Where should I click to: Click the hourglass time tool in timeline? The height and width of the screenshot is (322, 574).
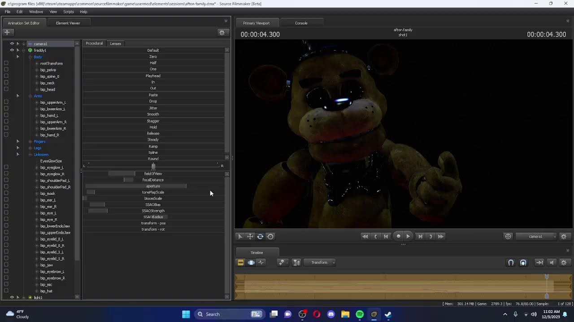[296, 263]
